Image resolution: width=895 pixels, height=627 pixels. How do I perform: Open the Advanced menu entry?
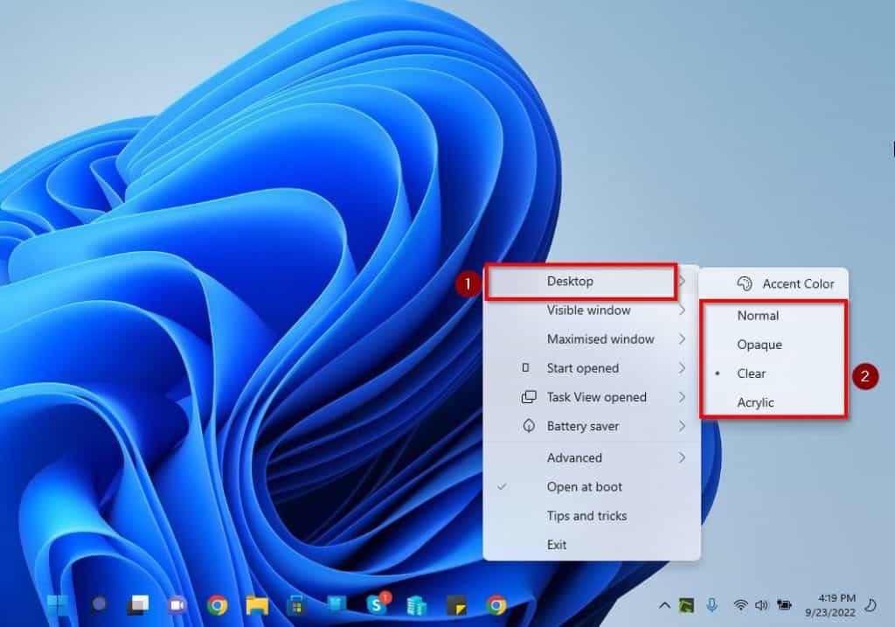[591, 458]
